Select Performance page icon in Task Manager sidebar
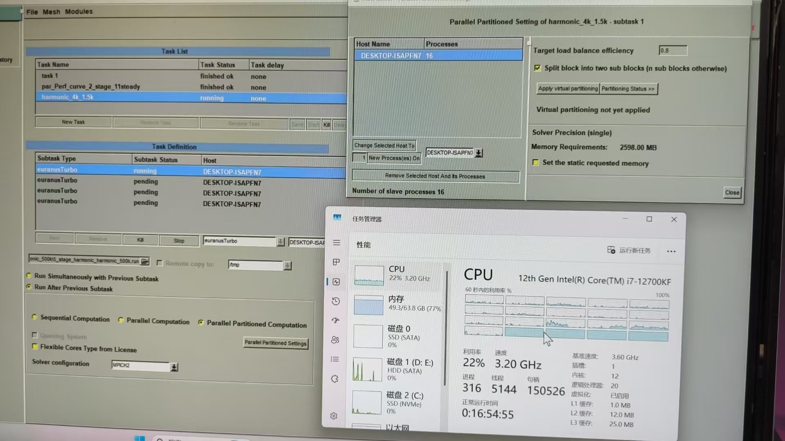The image size is (785, 441). pyautogui.click(x=336, y=282)
